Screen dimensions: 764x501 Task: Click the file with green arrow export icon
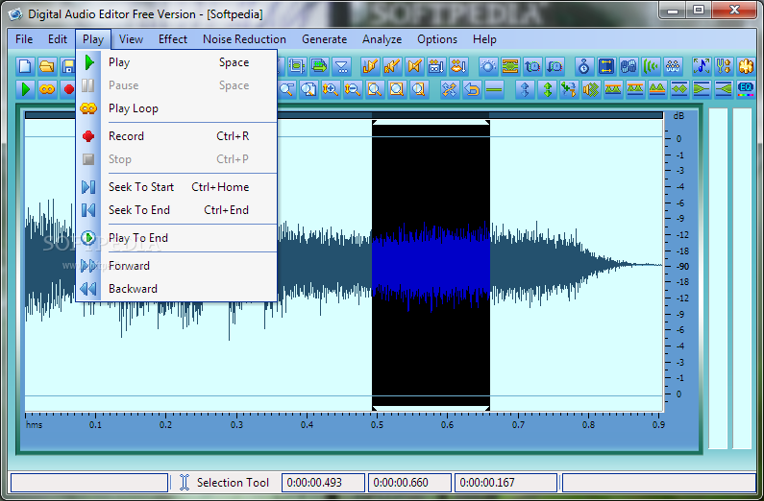(320, 66)
